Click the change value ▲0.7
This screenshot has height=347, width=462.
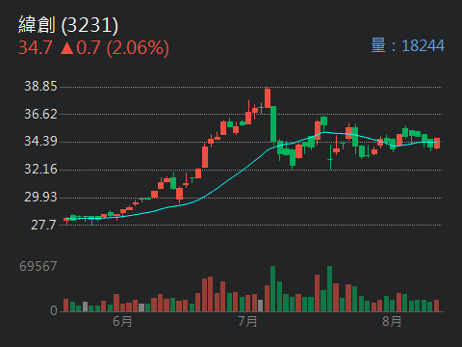81,47
